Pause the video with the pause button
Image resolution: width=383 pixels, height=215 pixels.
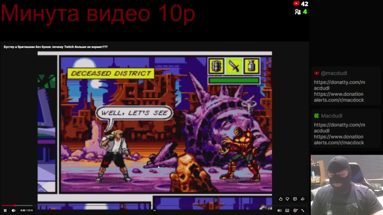(5, 211)
